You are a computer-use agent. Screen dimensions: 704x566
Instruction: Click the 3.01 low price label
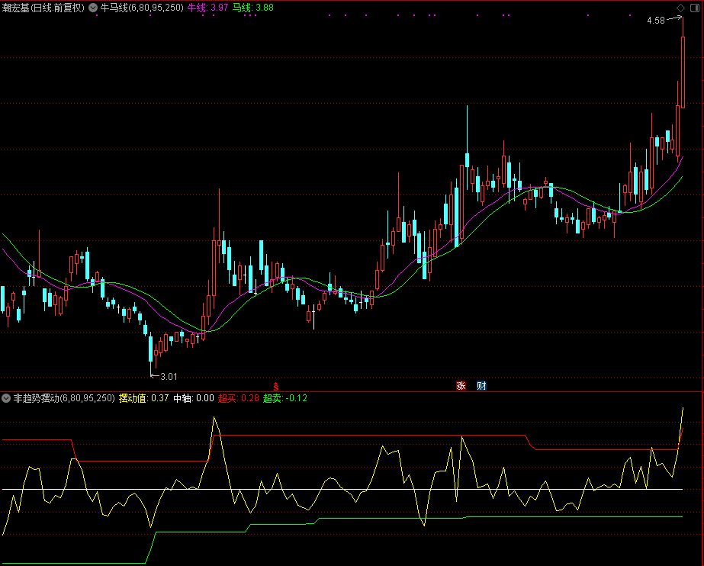pos(167,375)
